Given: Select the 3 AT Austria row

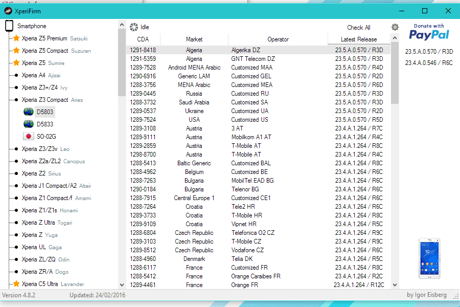Looking at the screenshot, I should pos(259,128).
